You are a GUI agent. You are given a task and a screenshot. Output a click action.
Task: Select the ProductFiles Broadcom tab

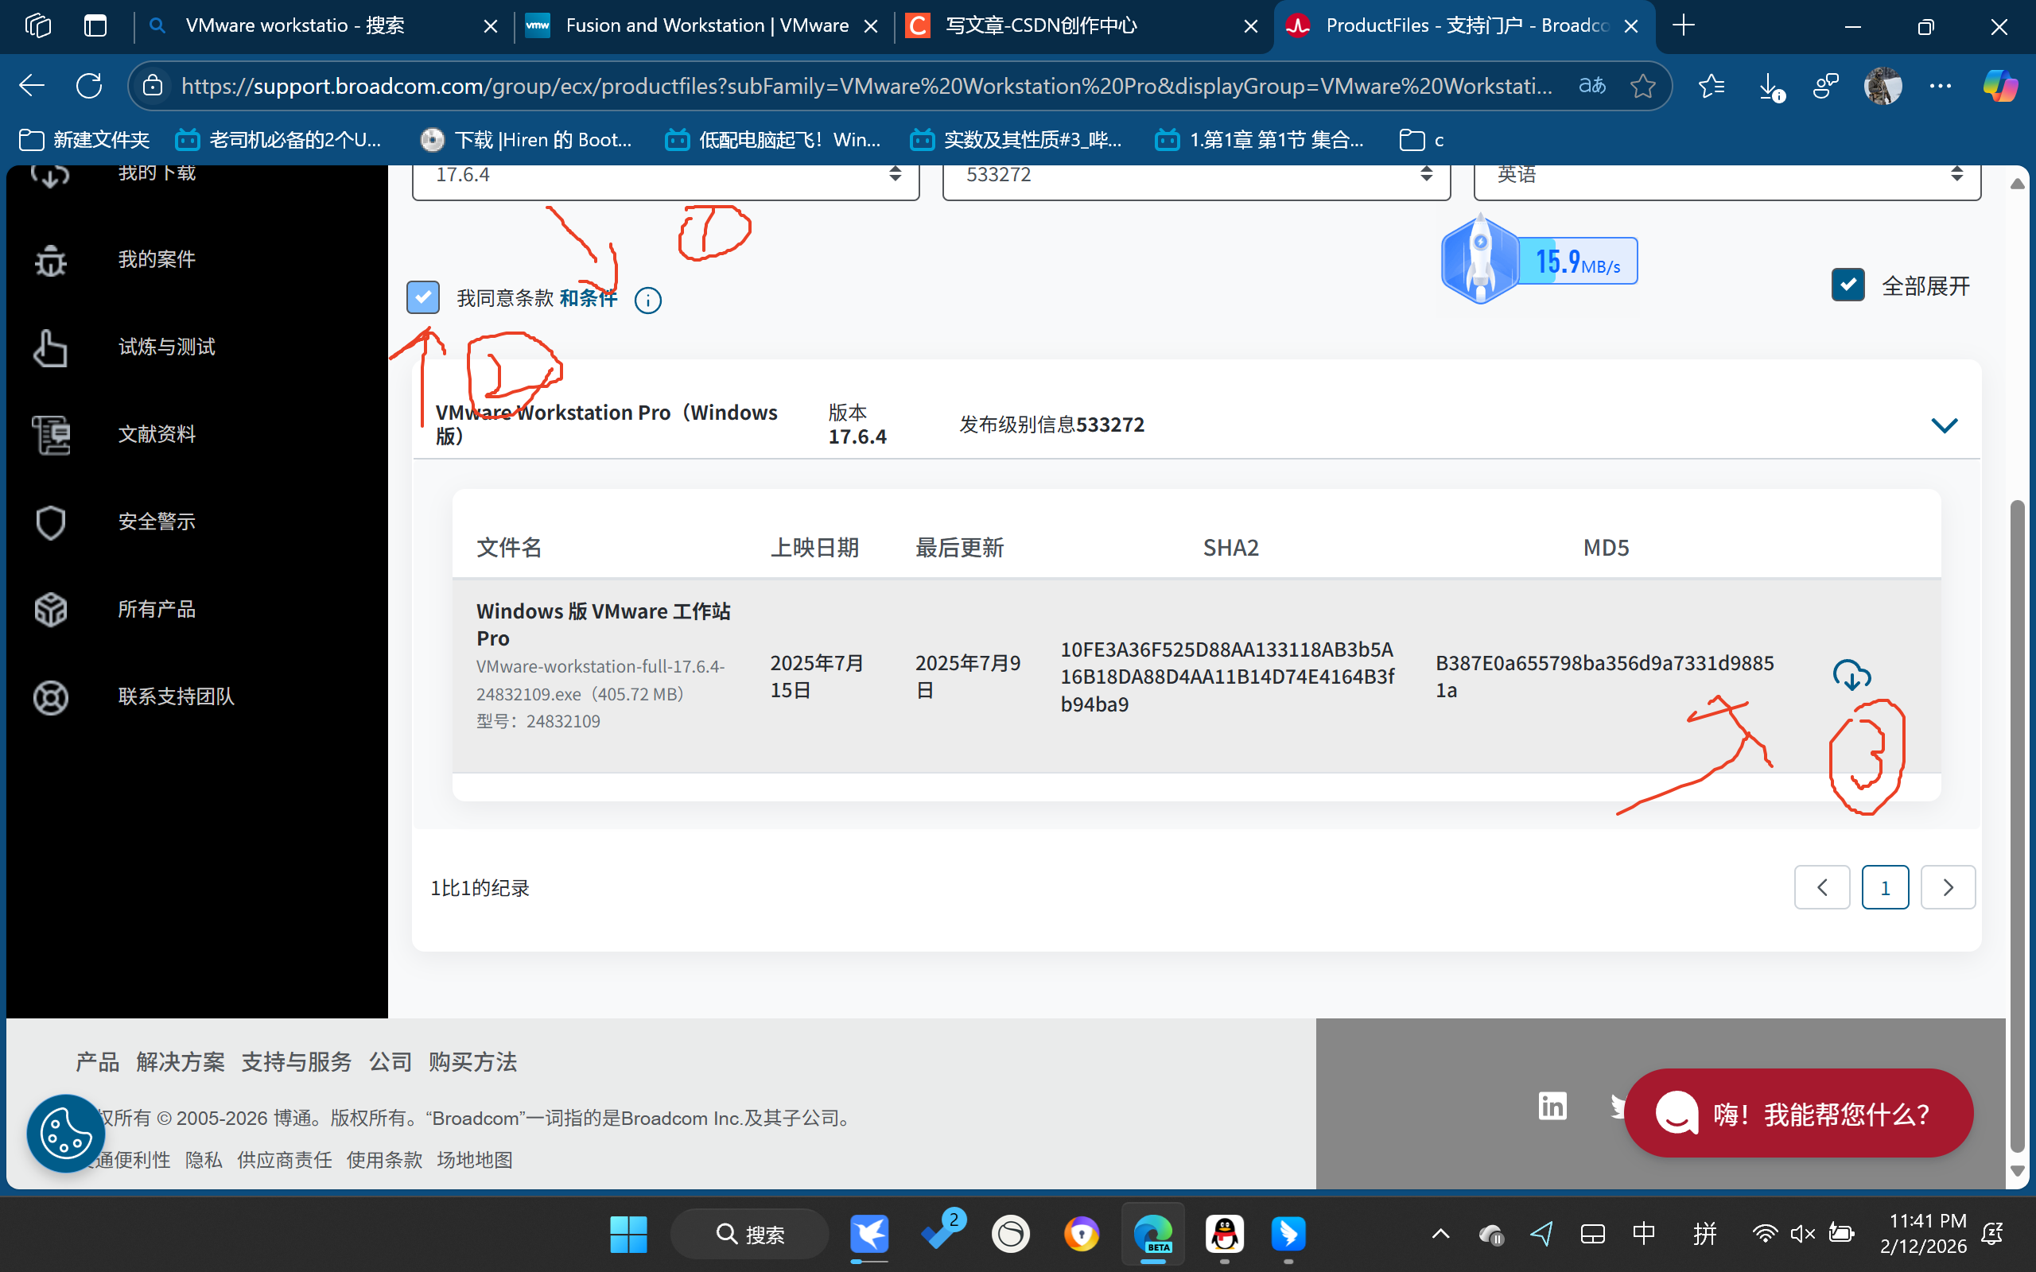[1465, 26]
